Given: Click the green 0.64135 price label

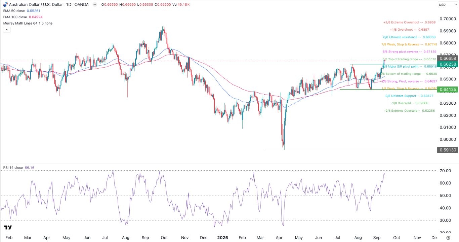Looking at the screenshot, I should pos(447,90).
